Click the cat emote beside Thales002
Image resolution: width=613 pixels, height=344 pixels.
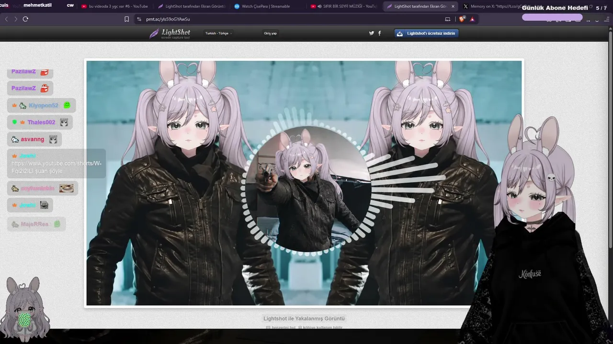tap(64, 122)
